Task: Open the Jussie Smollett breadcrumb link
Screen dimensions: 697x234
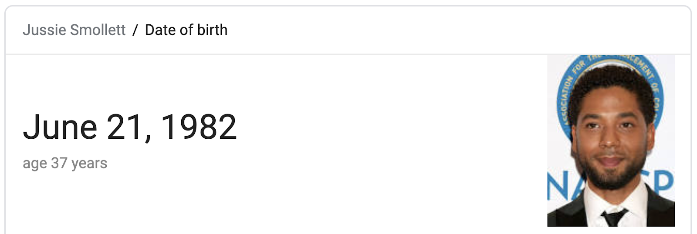Action: click(x=74, y=30)
